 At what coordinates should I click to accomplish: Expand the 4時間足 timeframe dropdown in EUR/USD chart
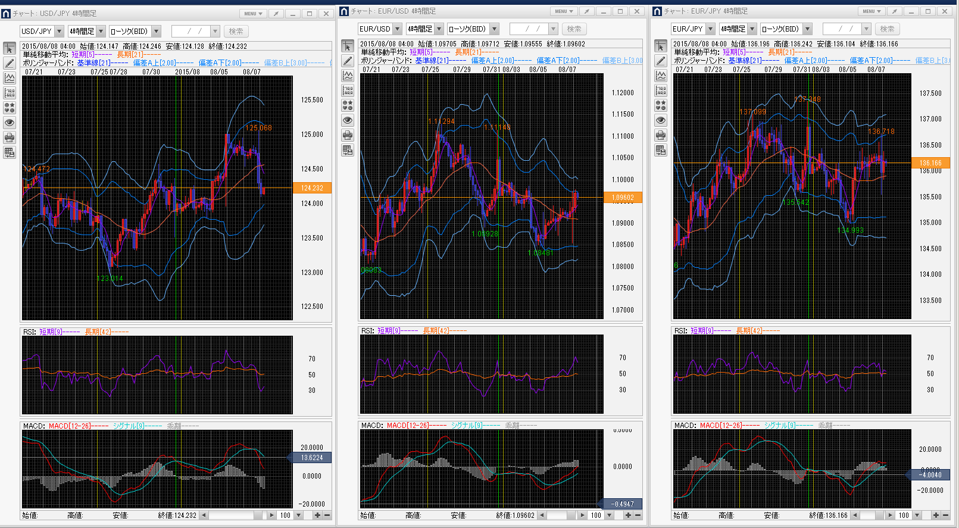point(439,29)
